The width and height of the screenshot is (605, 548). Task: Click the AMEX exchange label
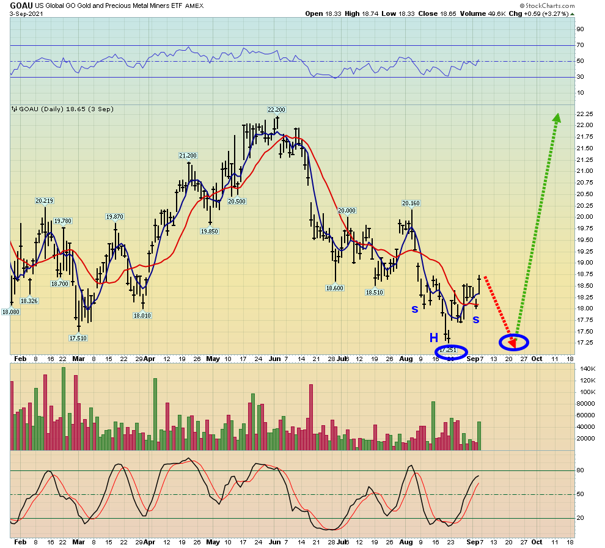point(194,5)
